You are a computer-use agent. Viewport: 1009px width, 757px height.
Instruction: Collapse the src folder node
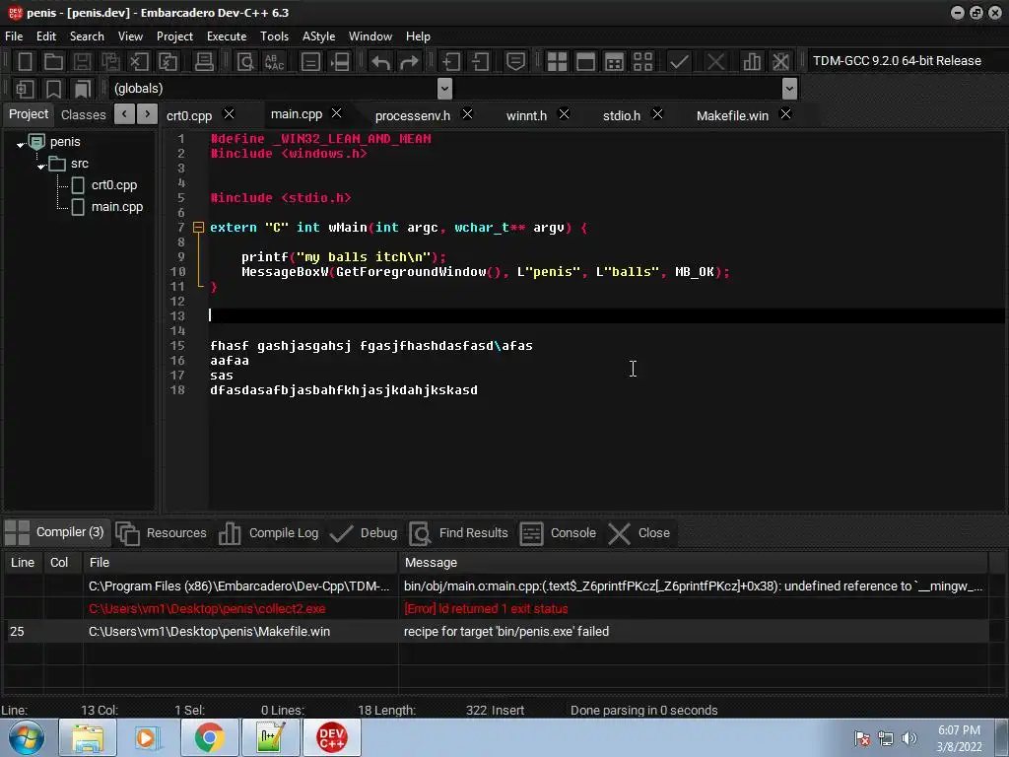point(41,166)
